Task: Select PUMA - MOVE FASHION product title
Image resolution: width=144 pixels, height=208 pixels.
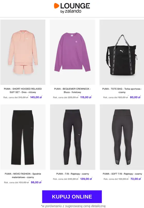Action: click(x=23, y=175)
